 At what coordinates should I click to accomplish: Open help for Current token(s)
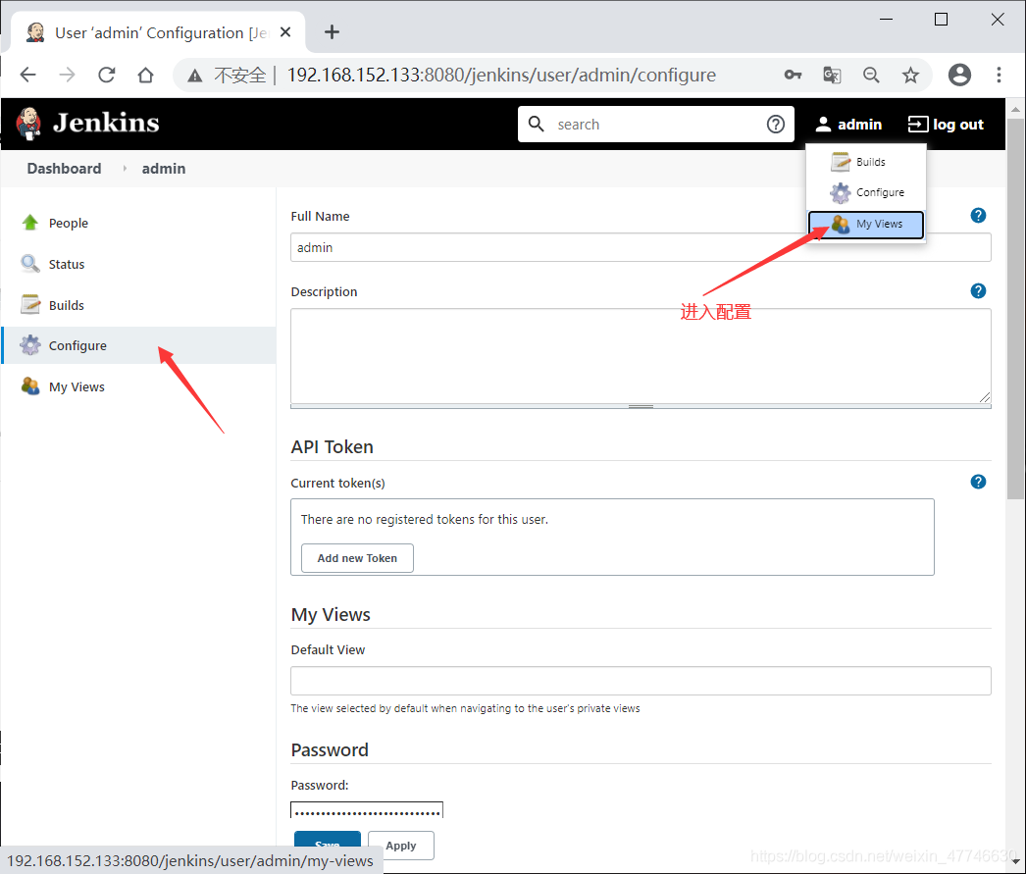tap(978, 482)
